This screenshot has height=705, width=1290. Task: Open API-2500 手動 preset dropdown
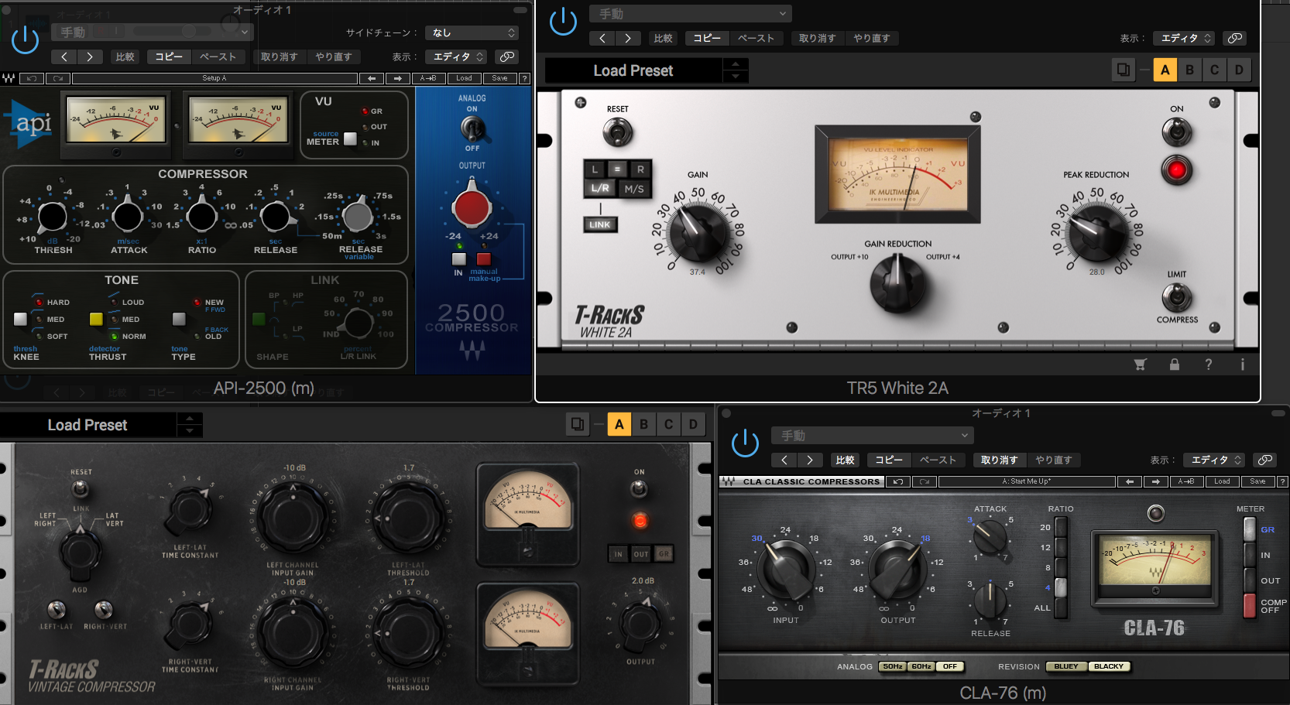point(153,32)
